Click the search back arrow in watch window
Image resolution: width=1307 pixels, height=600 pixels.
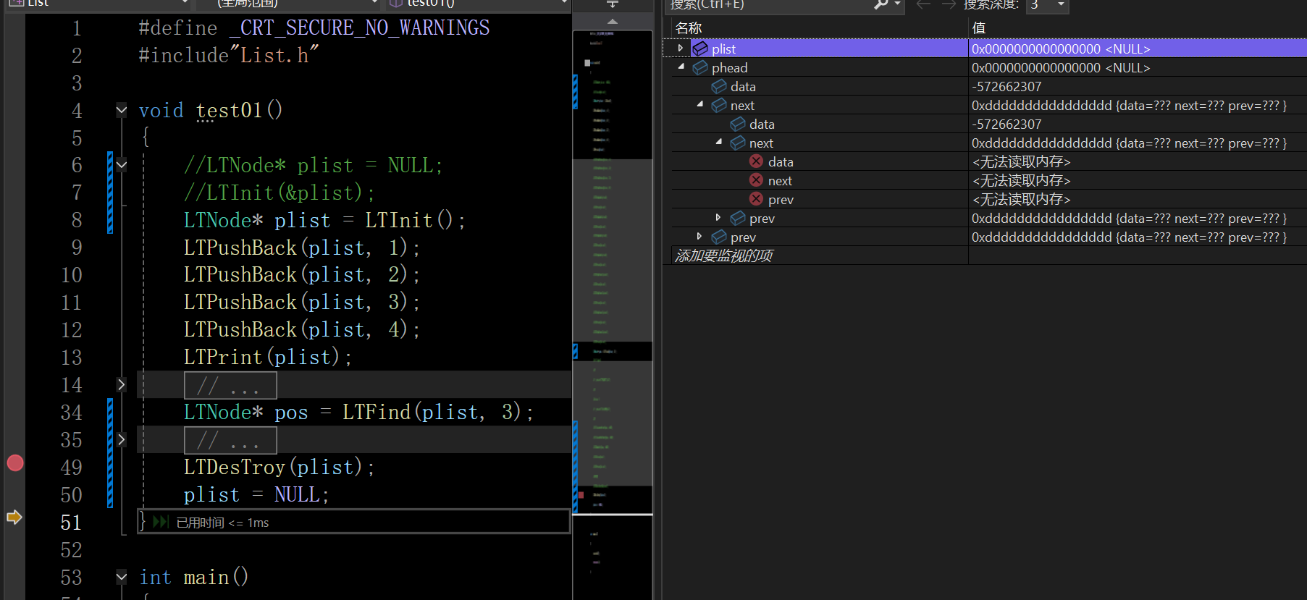tap(923, 5)
